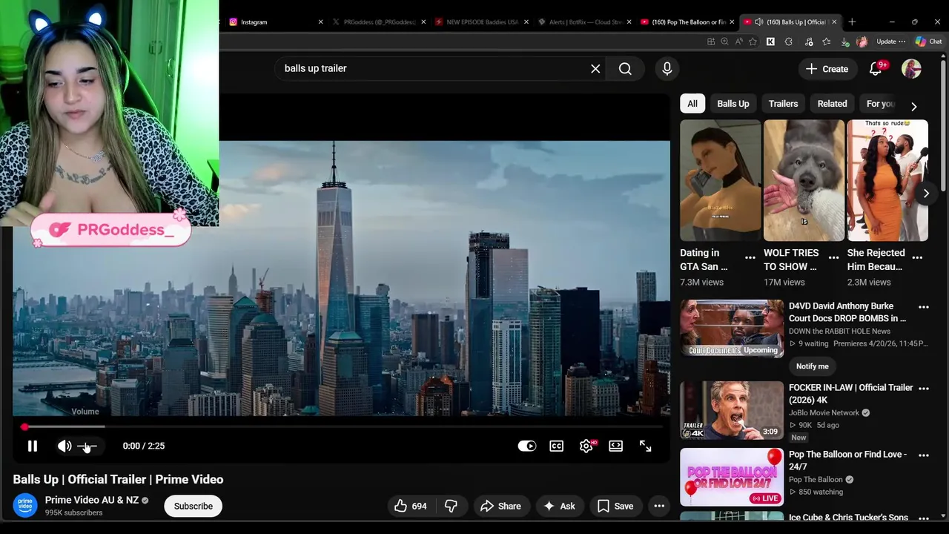949x534 pixels.
Task: Open the YouTube account avatar menu
Action: pos(911,69)
